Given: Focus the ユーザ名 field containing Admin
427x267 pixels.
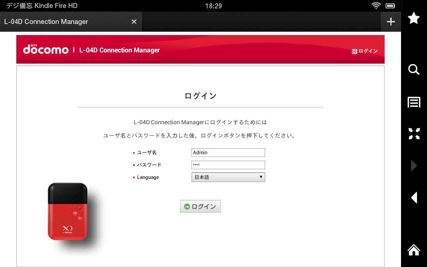Looking at the screenshot, I should (228, 153).
